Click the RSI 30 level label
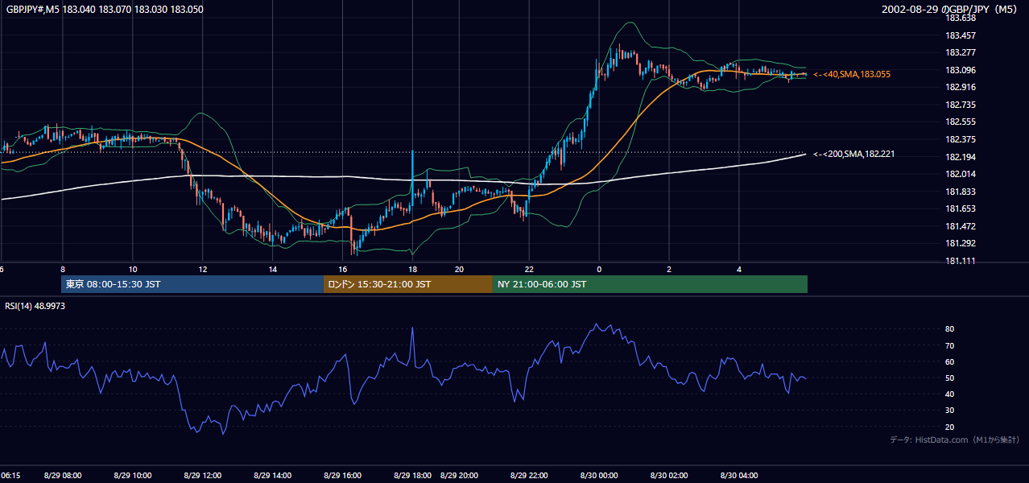 (950, 410)
